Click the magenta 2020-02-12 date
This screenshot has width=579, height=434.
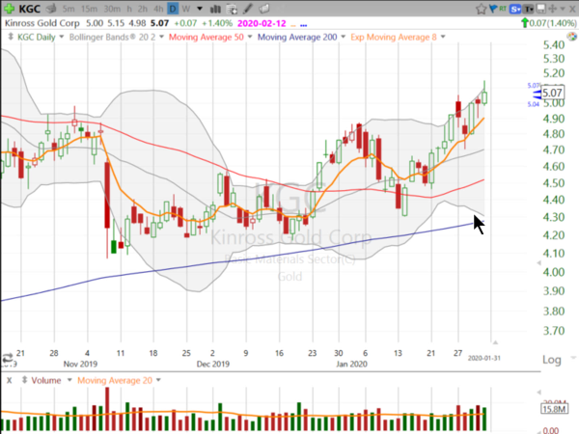pyautogui.click(x=262, y=23)
